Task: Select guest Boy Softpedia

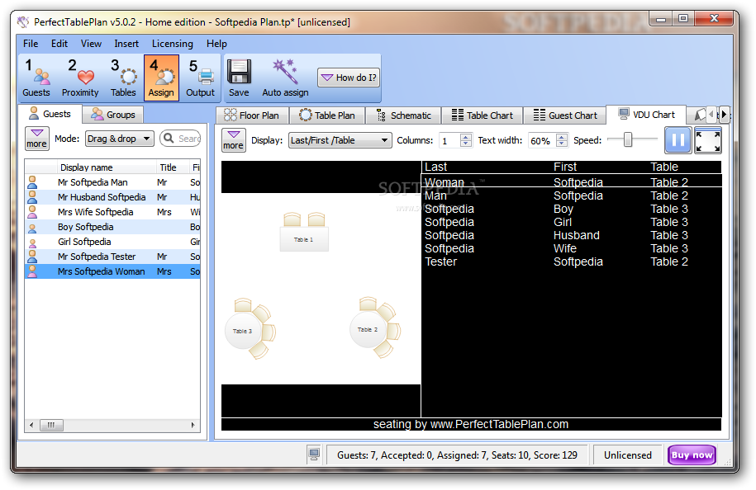Action: click(112, 227)
